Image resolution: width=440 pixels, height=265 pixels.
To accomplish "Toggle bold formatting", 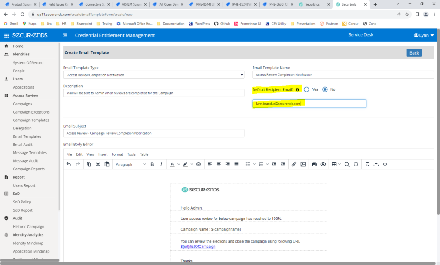I will pos(152,164).
